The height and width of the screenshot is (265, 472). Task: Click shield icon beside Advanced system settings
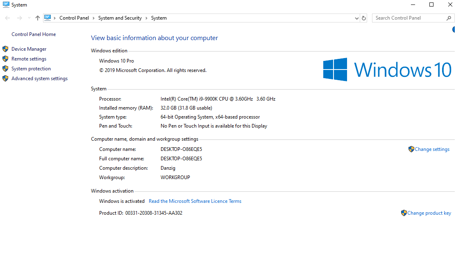5,79
